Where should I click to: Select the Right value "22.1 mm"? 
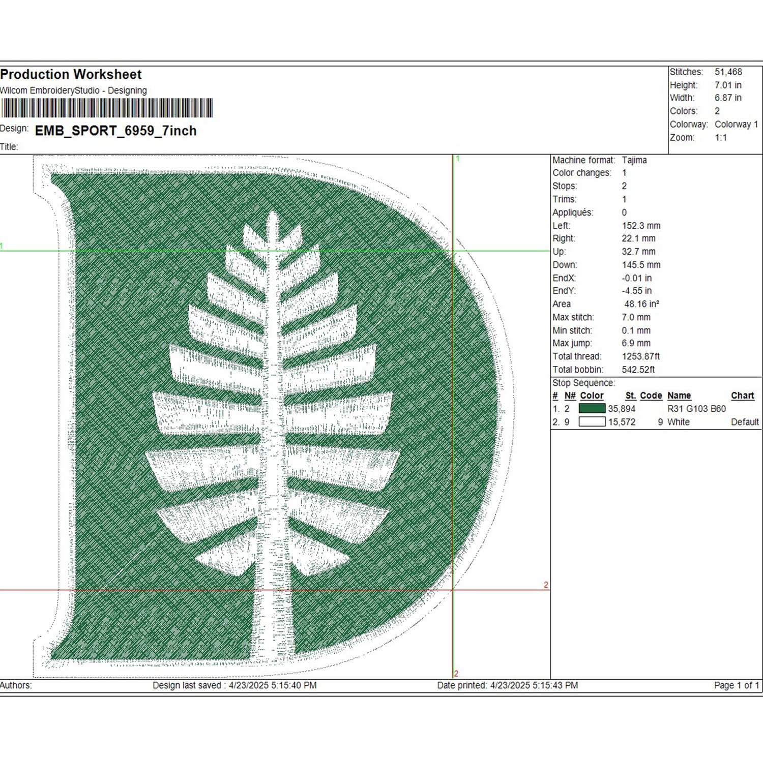pyautogui.click(x=638, y=238)
